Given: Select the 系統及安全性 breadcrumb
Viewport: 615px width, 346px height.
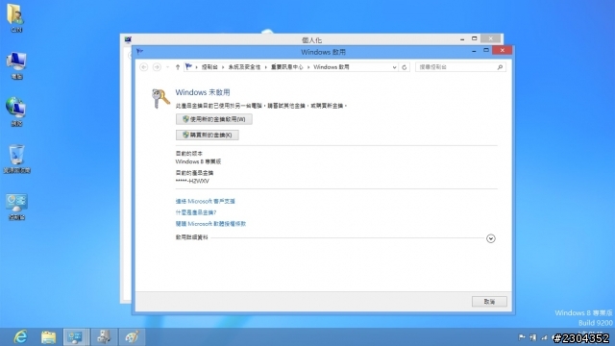Looking at the screenshot, I should (x=244, y=67).
